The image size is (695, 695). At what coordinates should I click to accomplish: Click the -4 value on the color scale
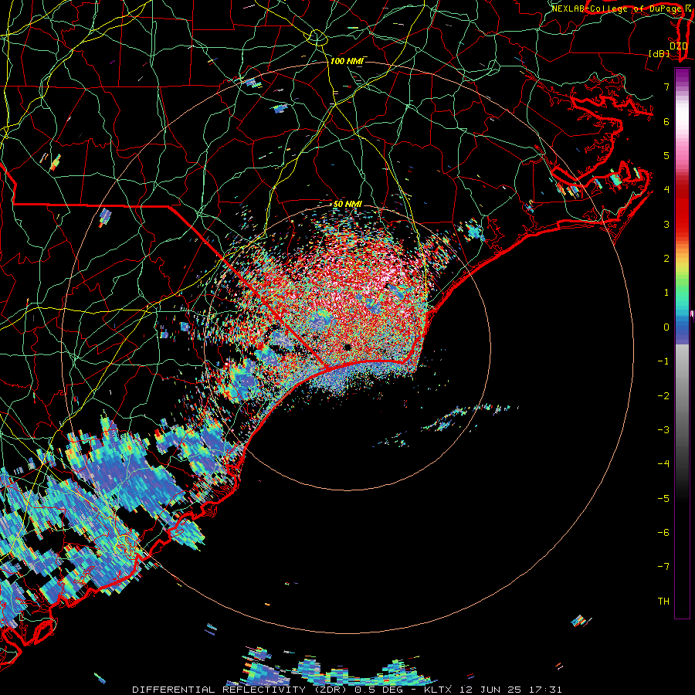663,463
